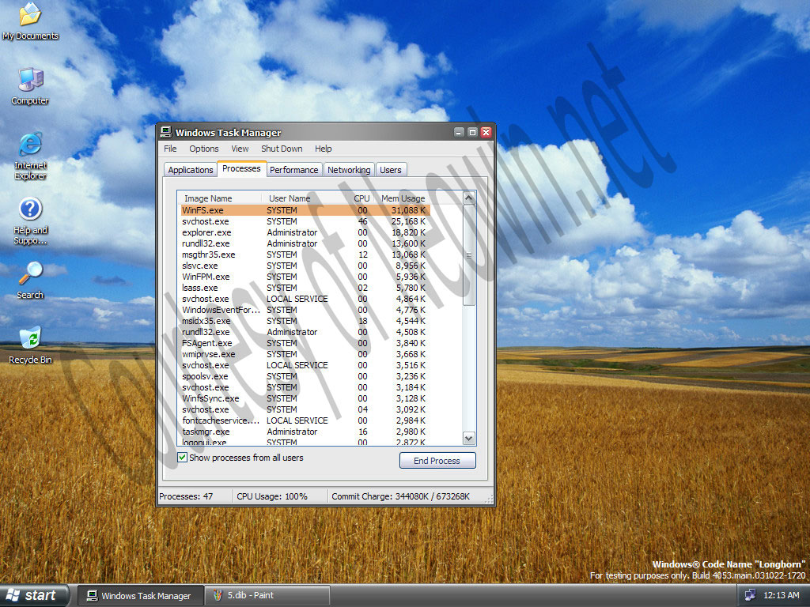Open the Help menu
The width and height of the screenshot is (810, 607).
(324, 149)
